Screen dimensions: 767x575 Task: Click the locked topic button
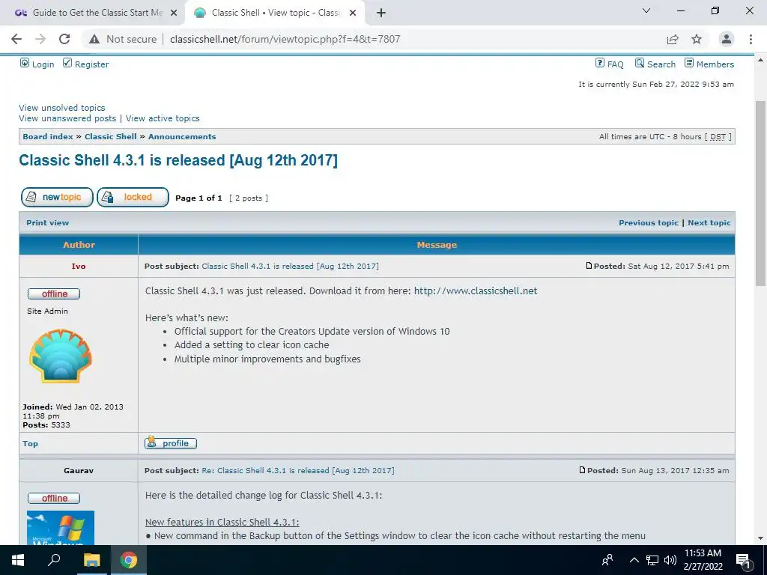tap(133, 197)
